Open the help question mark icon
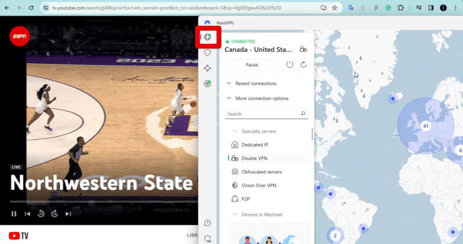Viewport: 463px width, 244px height. pos(207,224)
